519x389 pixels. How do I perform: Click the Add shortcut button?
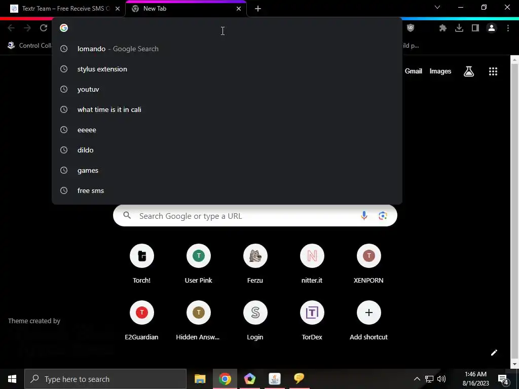(x=369, y=321)
